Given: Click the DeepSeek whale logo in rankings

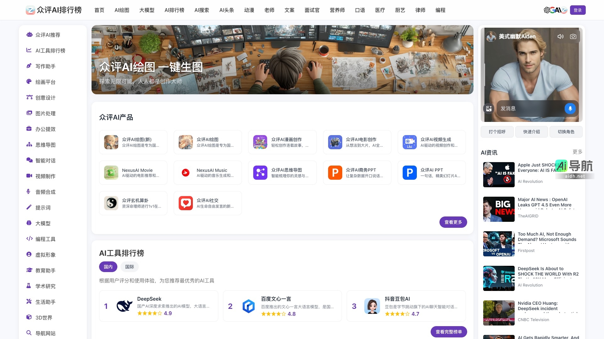Looking at the screenshot, I should 124,305.
